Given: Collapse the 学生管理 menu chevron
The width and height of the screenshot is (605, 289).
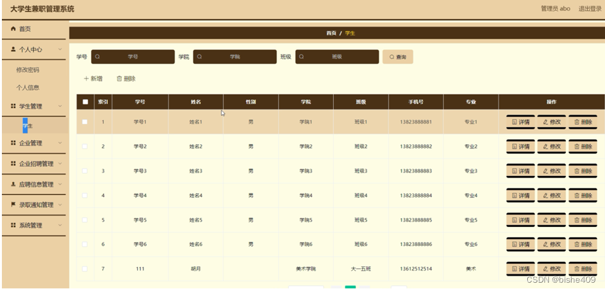Looking at the screenshot, I should [x=60, y=106].
